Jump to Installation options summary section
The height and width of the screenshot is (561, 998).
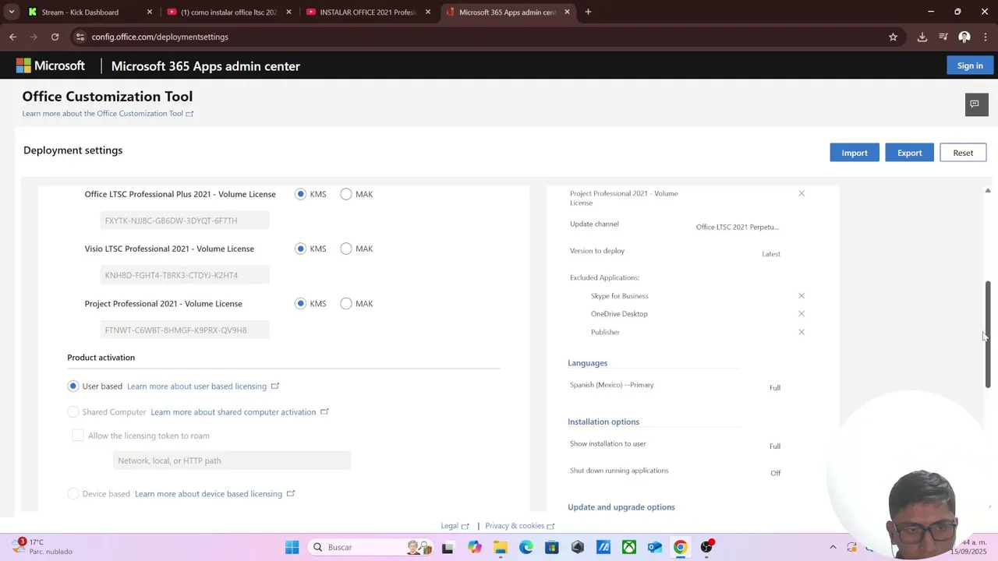(603, 422)
